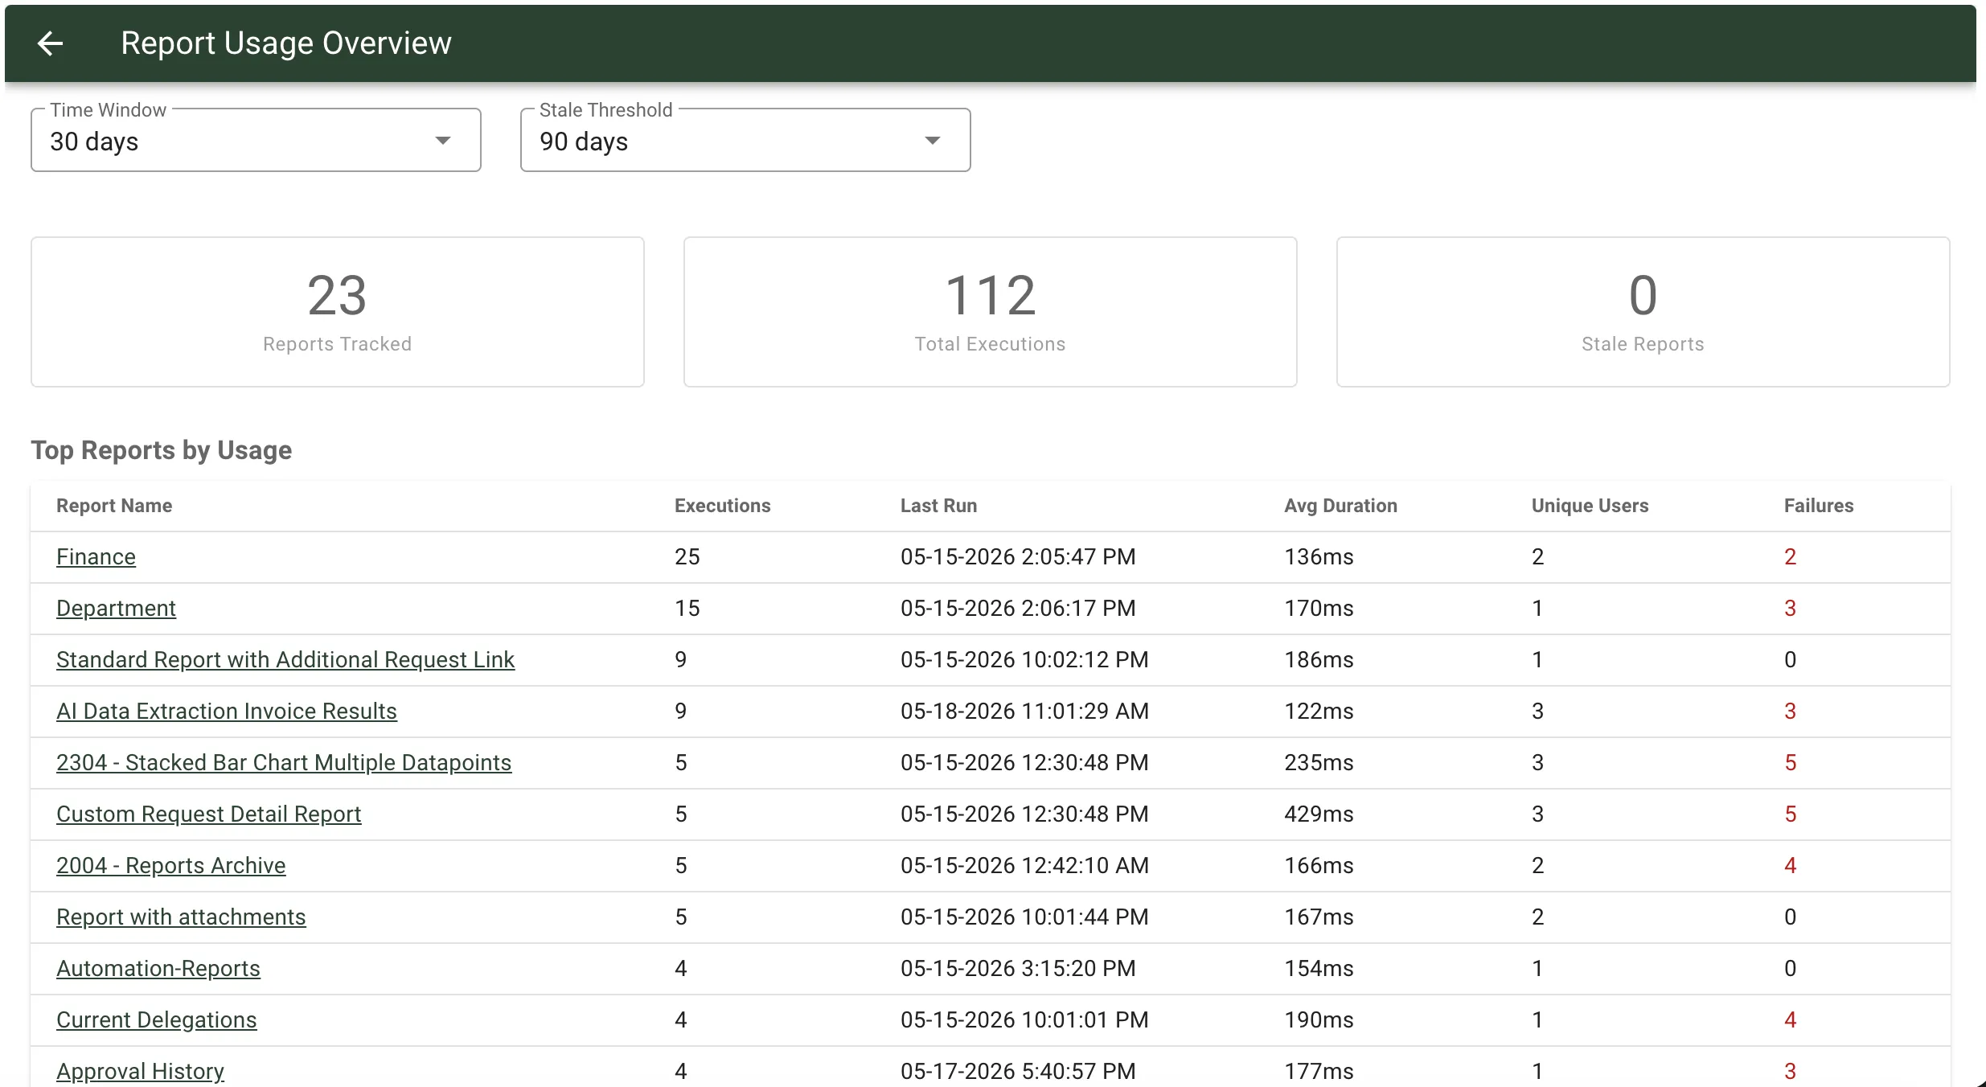Image resolution: width=1986 pixels, height=1087 pixels.
Task: Click Report with attachments duration 167ms
Action: coord(1319,917)
